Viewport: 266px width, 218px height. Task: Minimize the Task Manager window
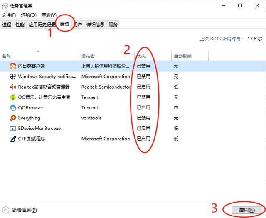point(224,6)
